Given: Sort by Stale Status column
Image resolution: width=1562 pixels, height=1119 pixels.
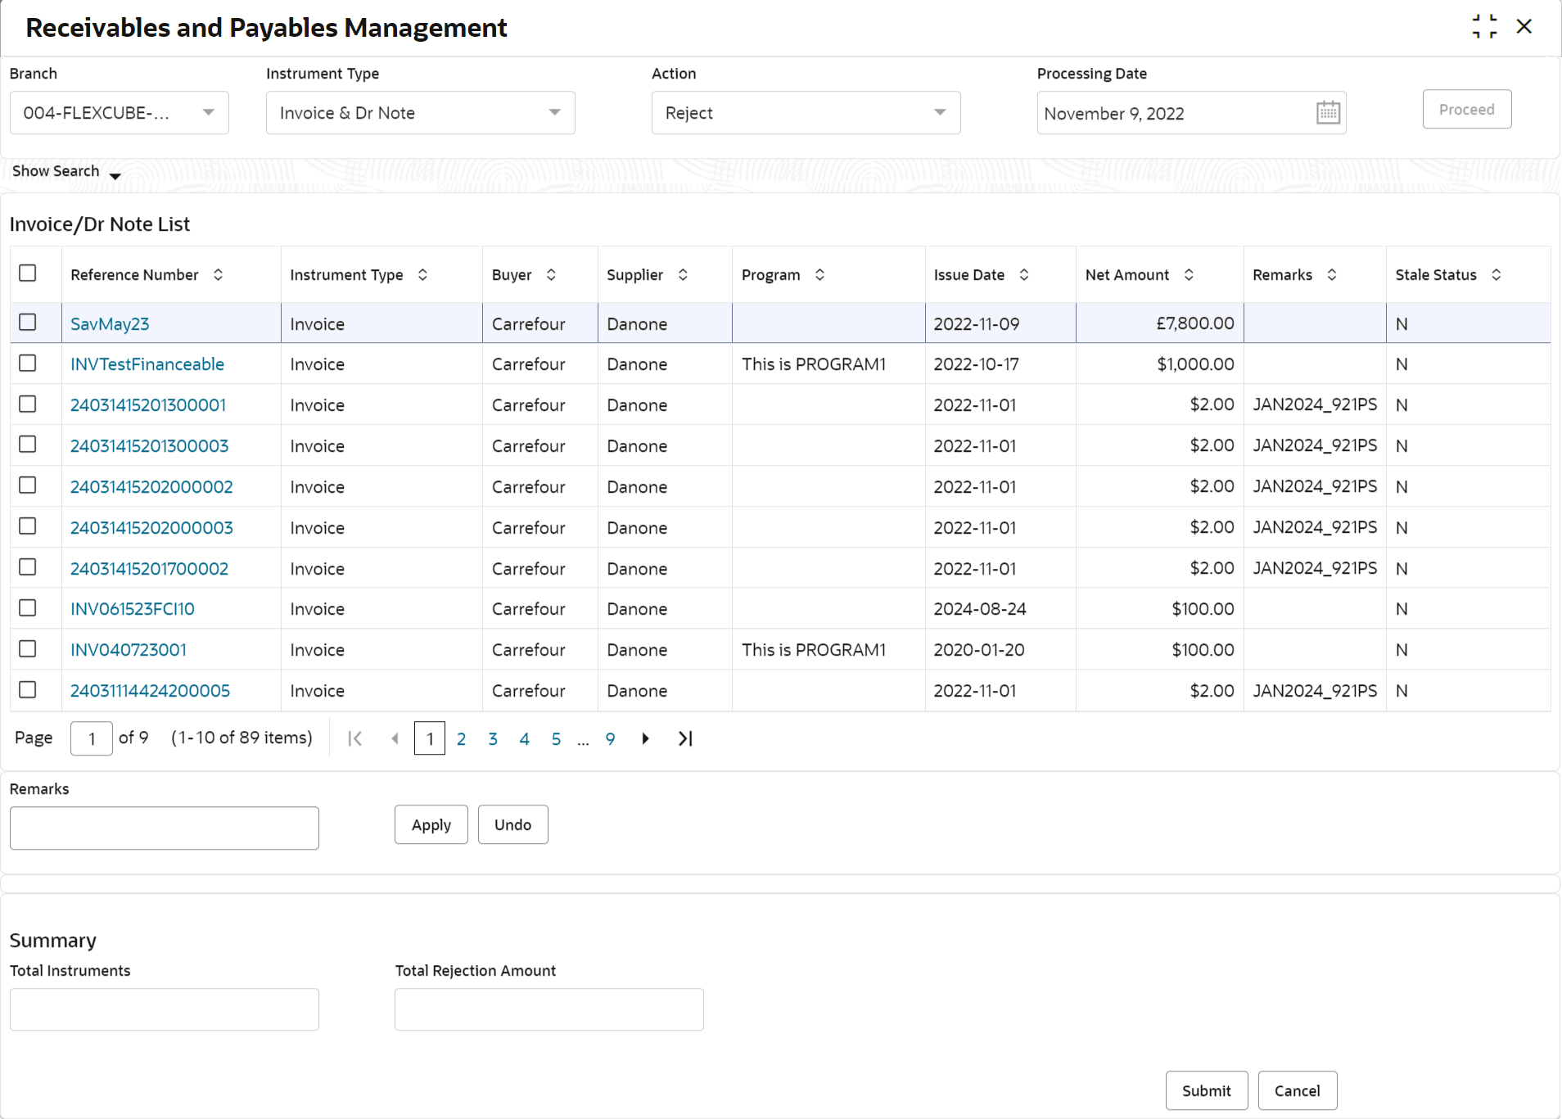Looking at the screenshot, I should pos(1496,275).
